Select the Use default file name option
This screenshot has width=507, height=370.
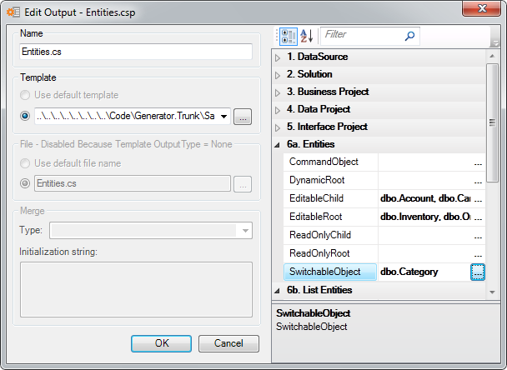(x=25, y=163)
